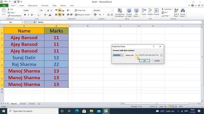The image size is (204, 114).
Task: Increase font size with Grow Font
Action: pos(48,10)
